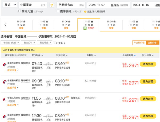This screenshot has height=122, width=160.
Task: Click 选为去程 for 11:55 flight
Action: tap(148, 99)
